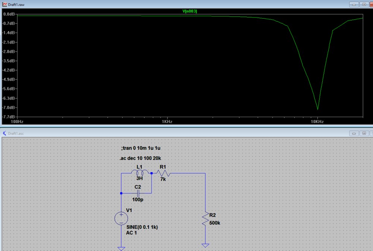Click the 100p capacitor value text

coord(138,200)
